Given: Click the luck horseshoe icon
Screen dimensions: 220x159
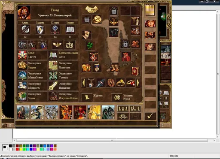Looking at the screenshot, I should pyautogui.click(x=70, y=45).
